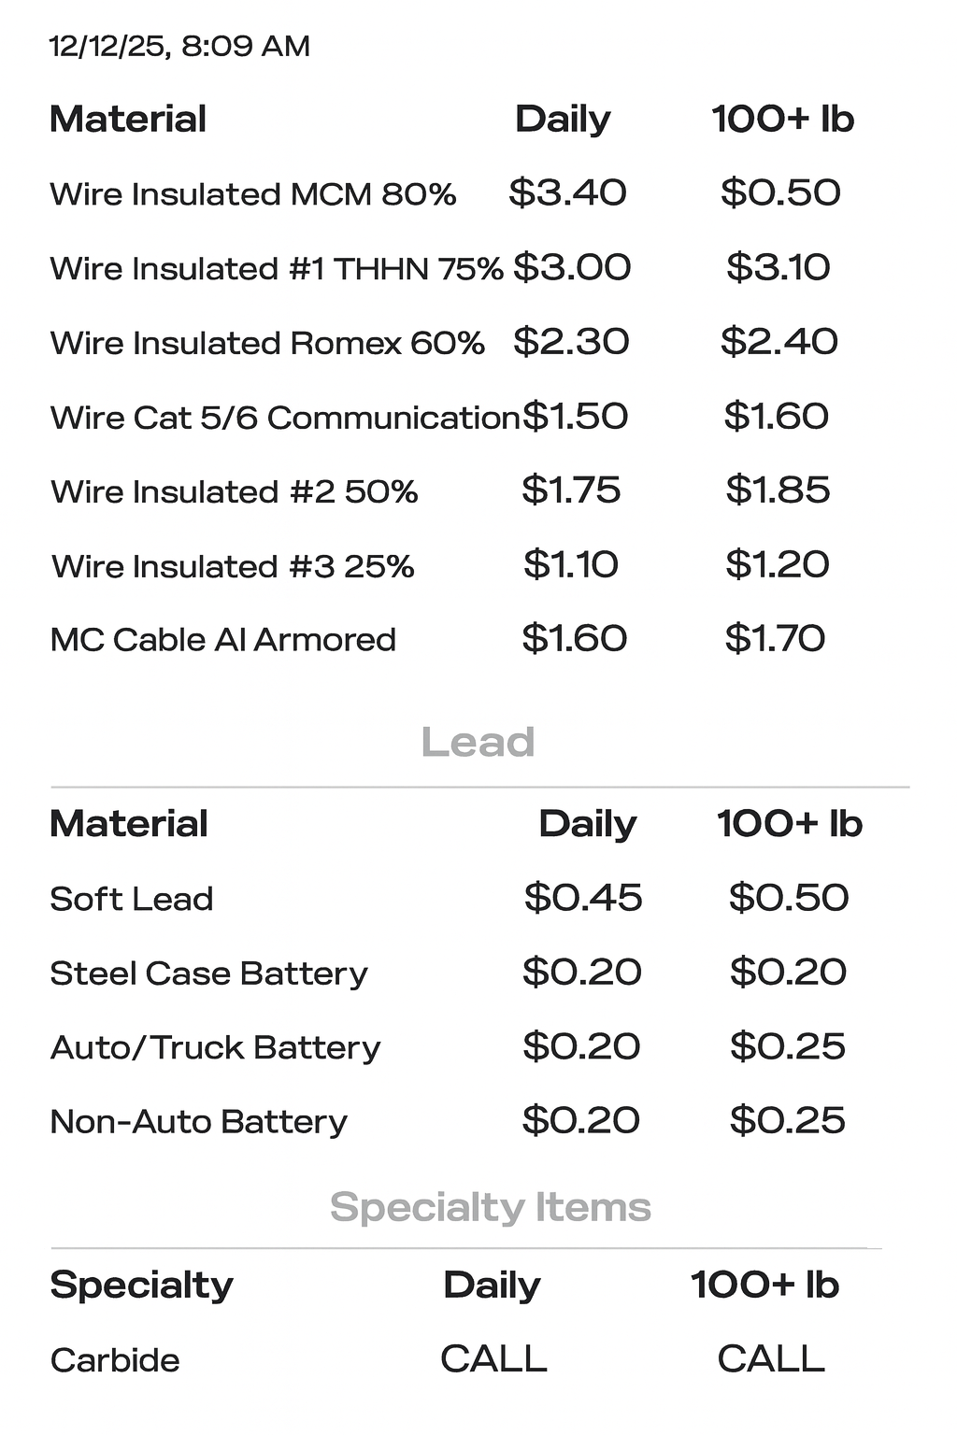The width and height of the screenshot is (957, 1435).
Task: Click the Soft Lead material row
Action: coord(132,899)
